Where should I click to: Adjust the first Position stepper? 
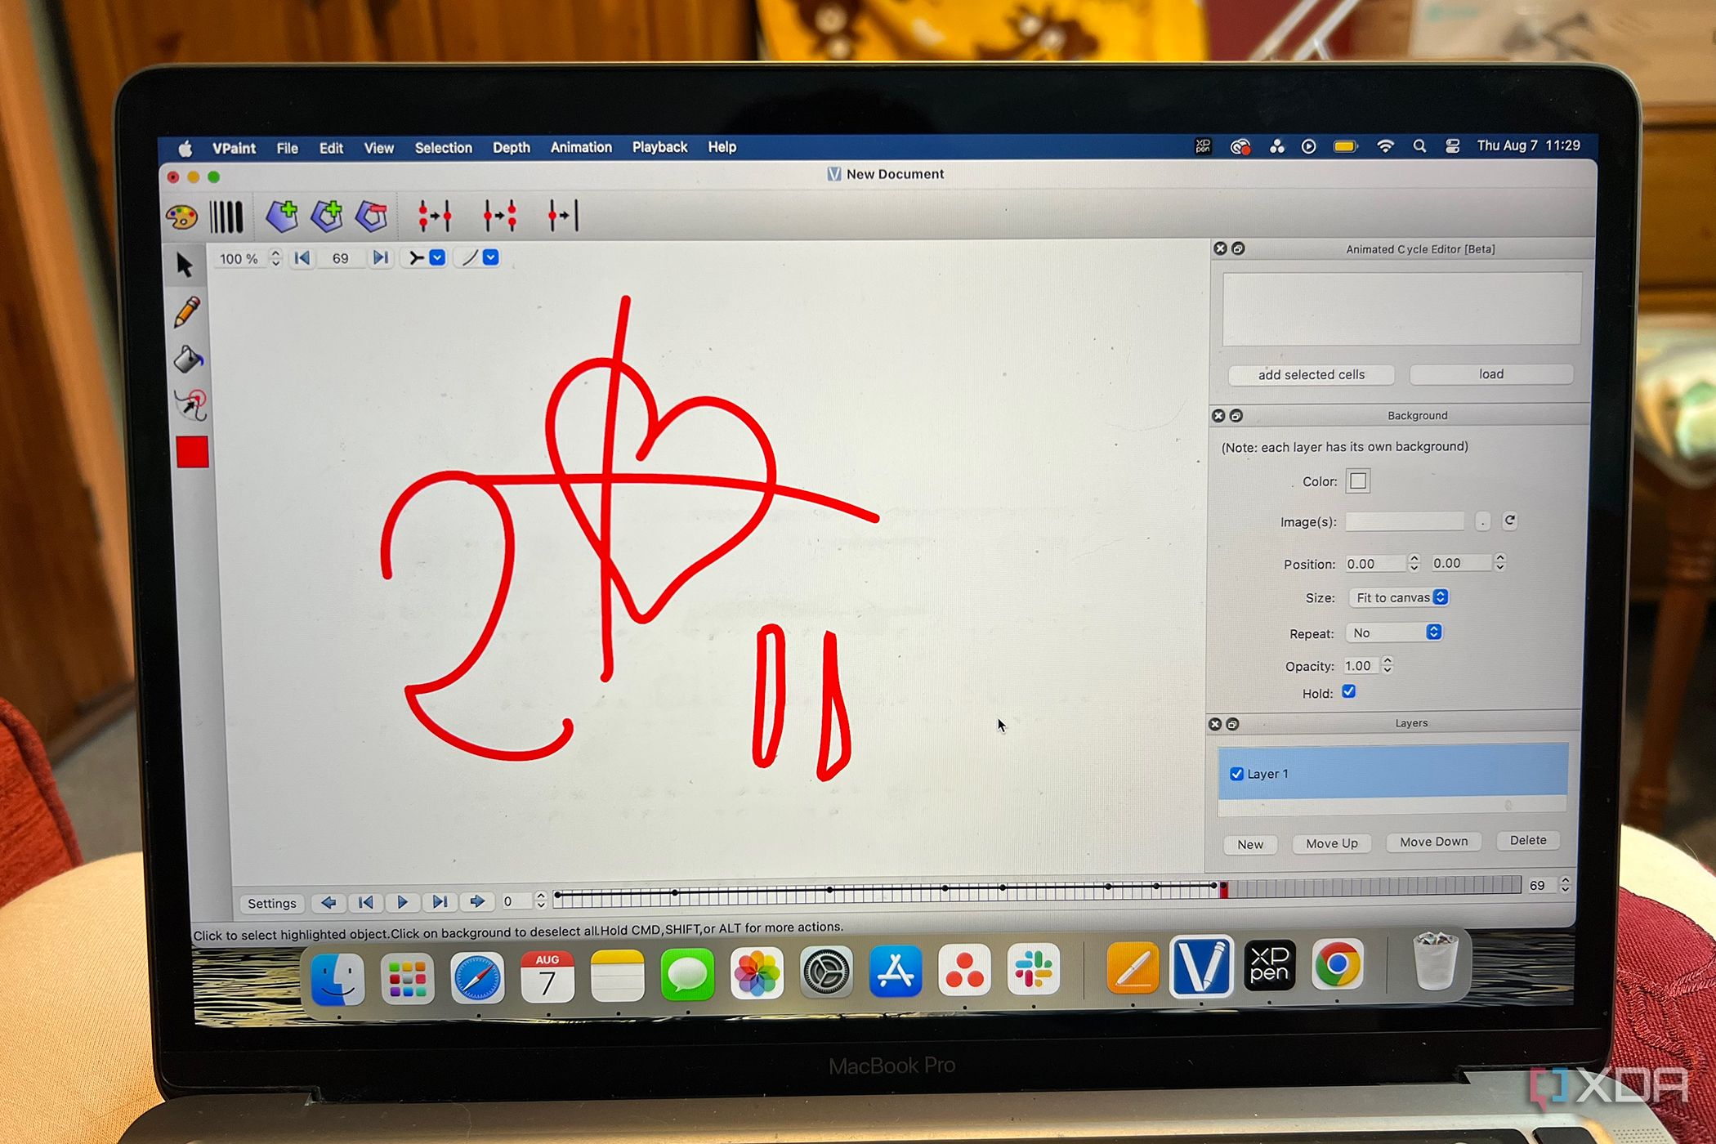point(1414,563)
